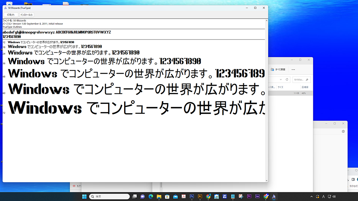Viewport: 358px width, 201px height.
Task: Open File Explorer from the taskbar
Action: pos(159,196)
